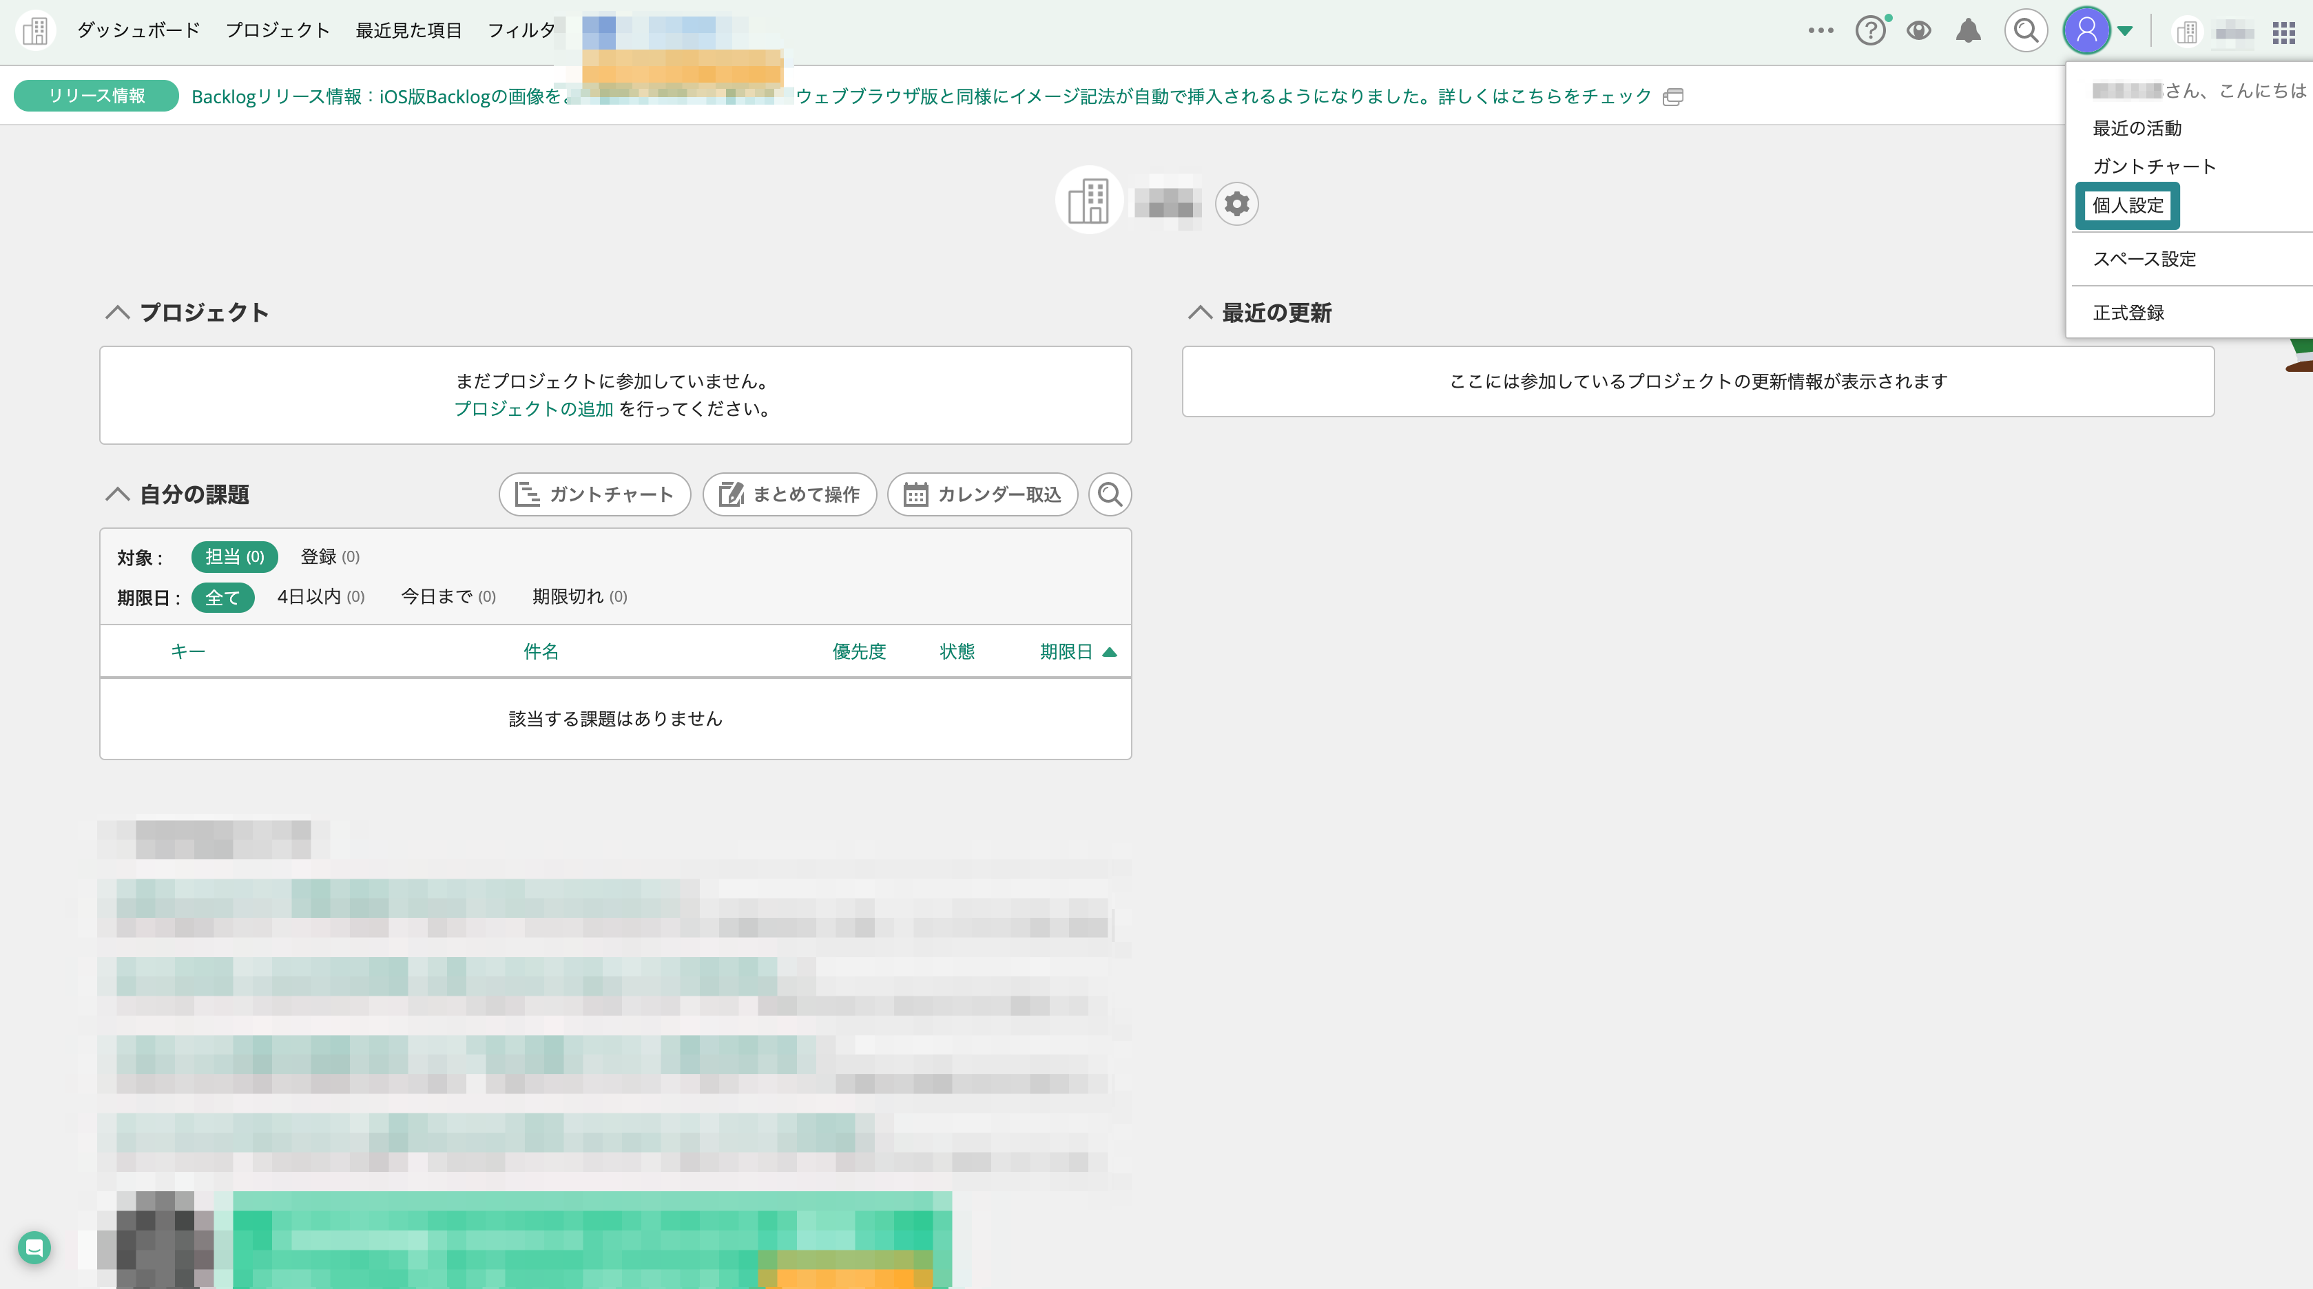Collapse the プロジェクト section

pyautogui.click(x=118, y=313)
